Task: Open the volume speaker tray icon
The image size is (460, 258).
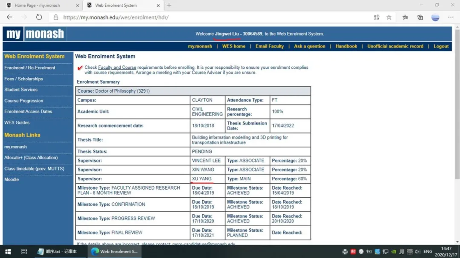Action: pyautogui.click(x=417, y=252)
